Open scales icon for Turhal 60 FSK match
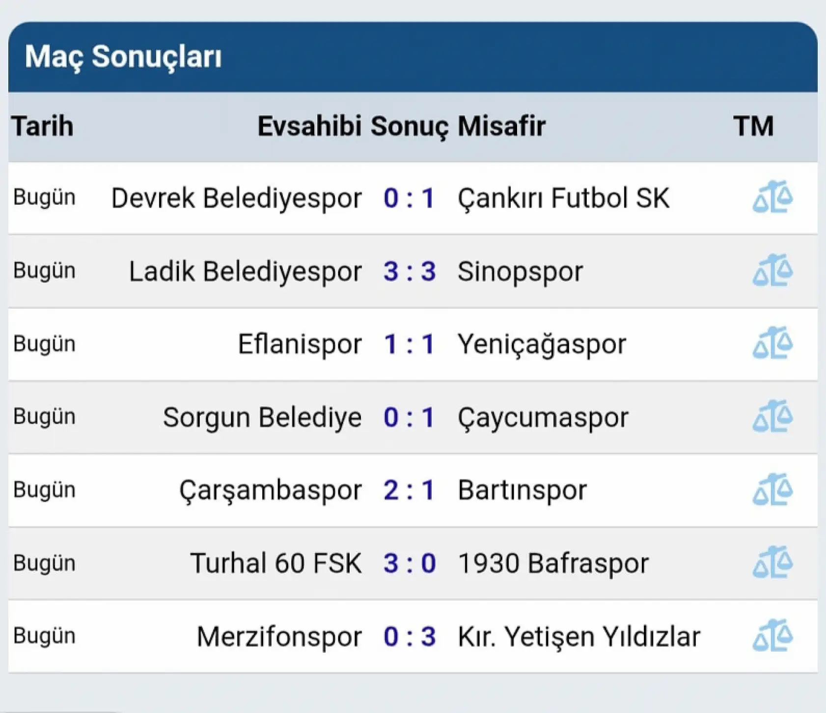The width and height of the screenshot is (826, 713). pos(773,562)
